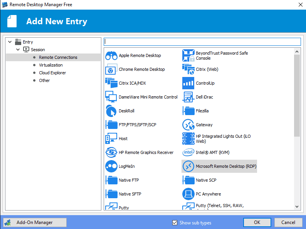This screenshot has width=306, height=229.
Task: Click the Cancel button
Action: [288, 222]
